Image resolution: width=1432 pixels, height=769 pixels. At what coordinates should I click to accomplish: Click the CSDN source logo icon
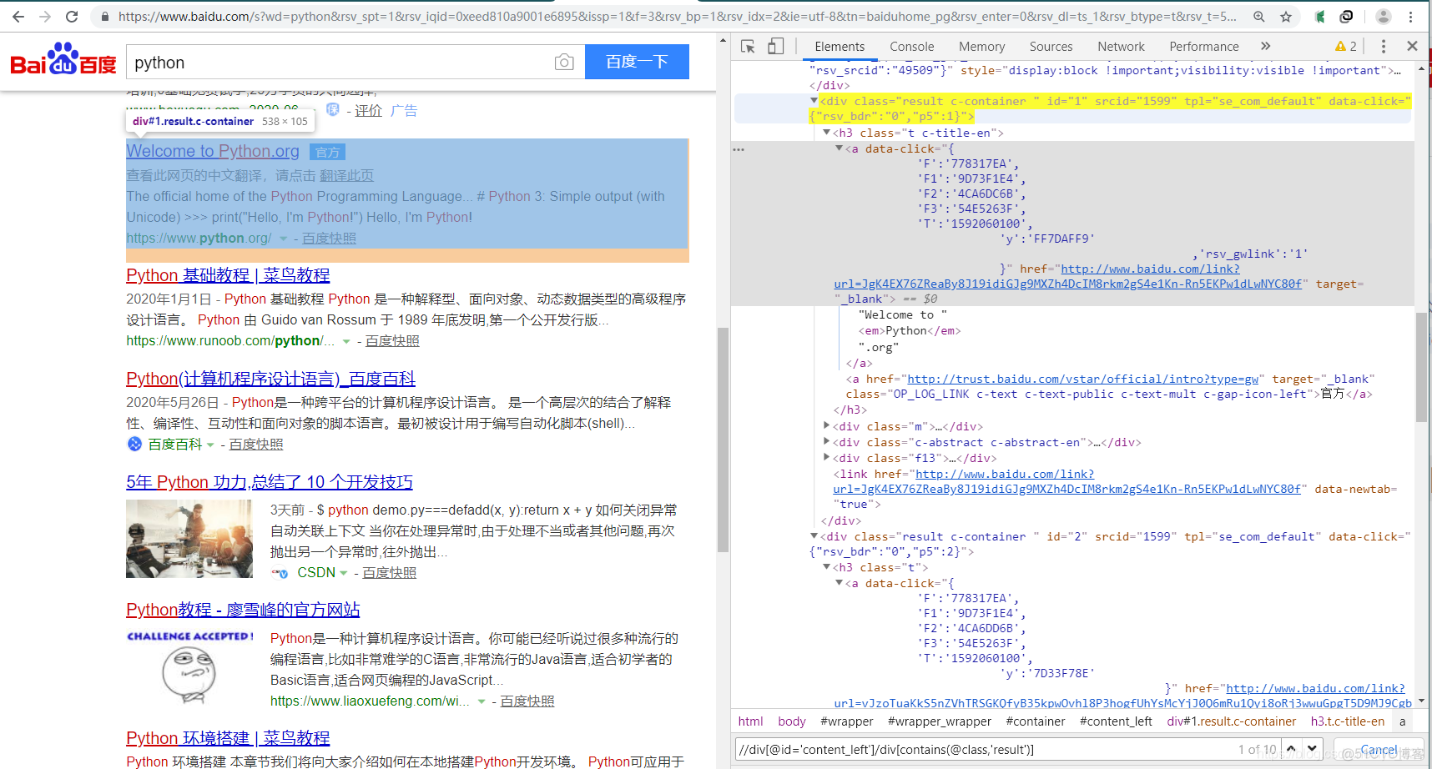pos(280,573)
